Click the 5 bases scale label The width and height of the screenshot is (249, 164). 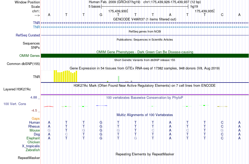pos(94,7)
